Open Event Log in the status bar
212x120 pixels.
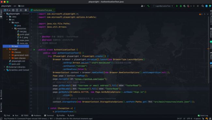tap(203, 115)
